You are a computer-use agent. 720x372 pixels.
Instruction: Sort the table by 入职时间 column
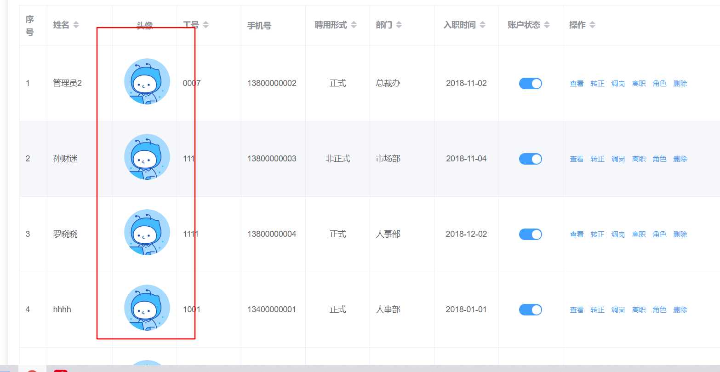click(x=482, y=25)
